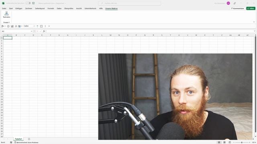Viewport: 257px width, 144px height.
Task: Click the select-all corner of the grid
Action: point(2,35)
